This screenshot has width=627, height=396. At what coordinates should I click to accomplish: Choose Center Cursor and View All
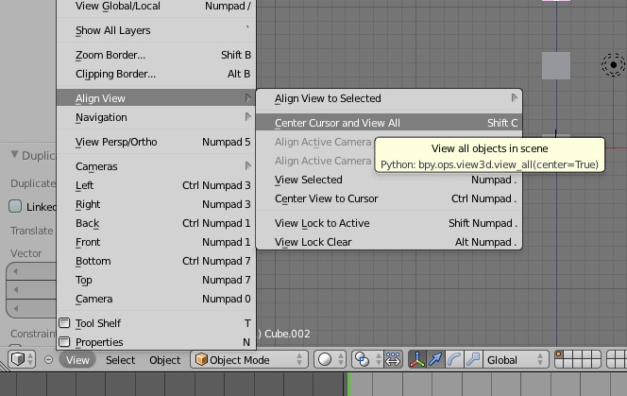(389, 123)
